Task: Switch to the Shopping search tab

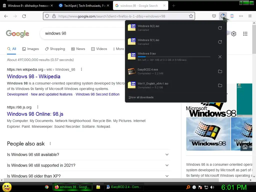Action: 55,49
